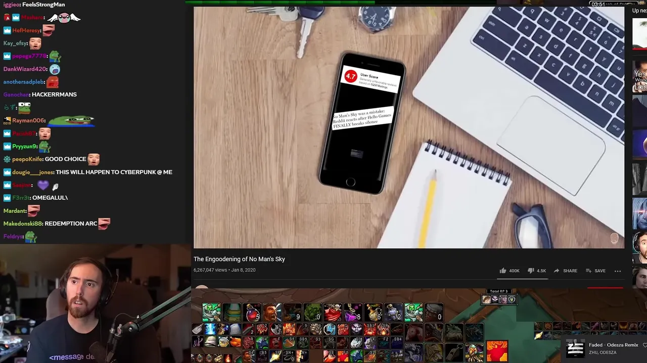Click the YouTube like button showing 400K
Image resolution: width=647 pixels, height=363 pixels.
tap(510, 271)
